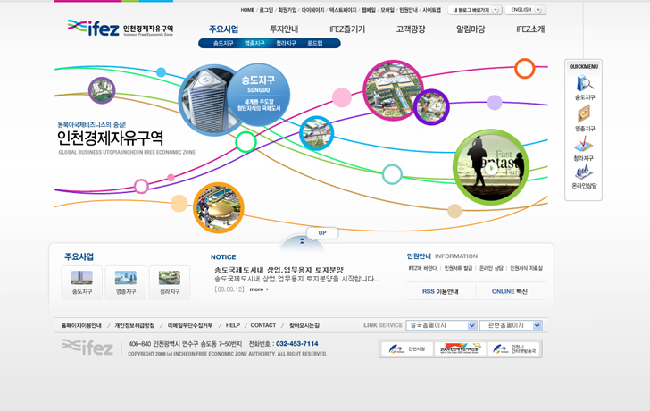The width and height of the screenshot is (650, 411).
Task: Open the 고객광장 main menu
Action: [411, 29]
